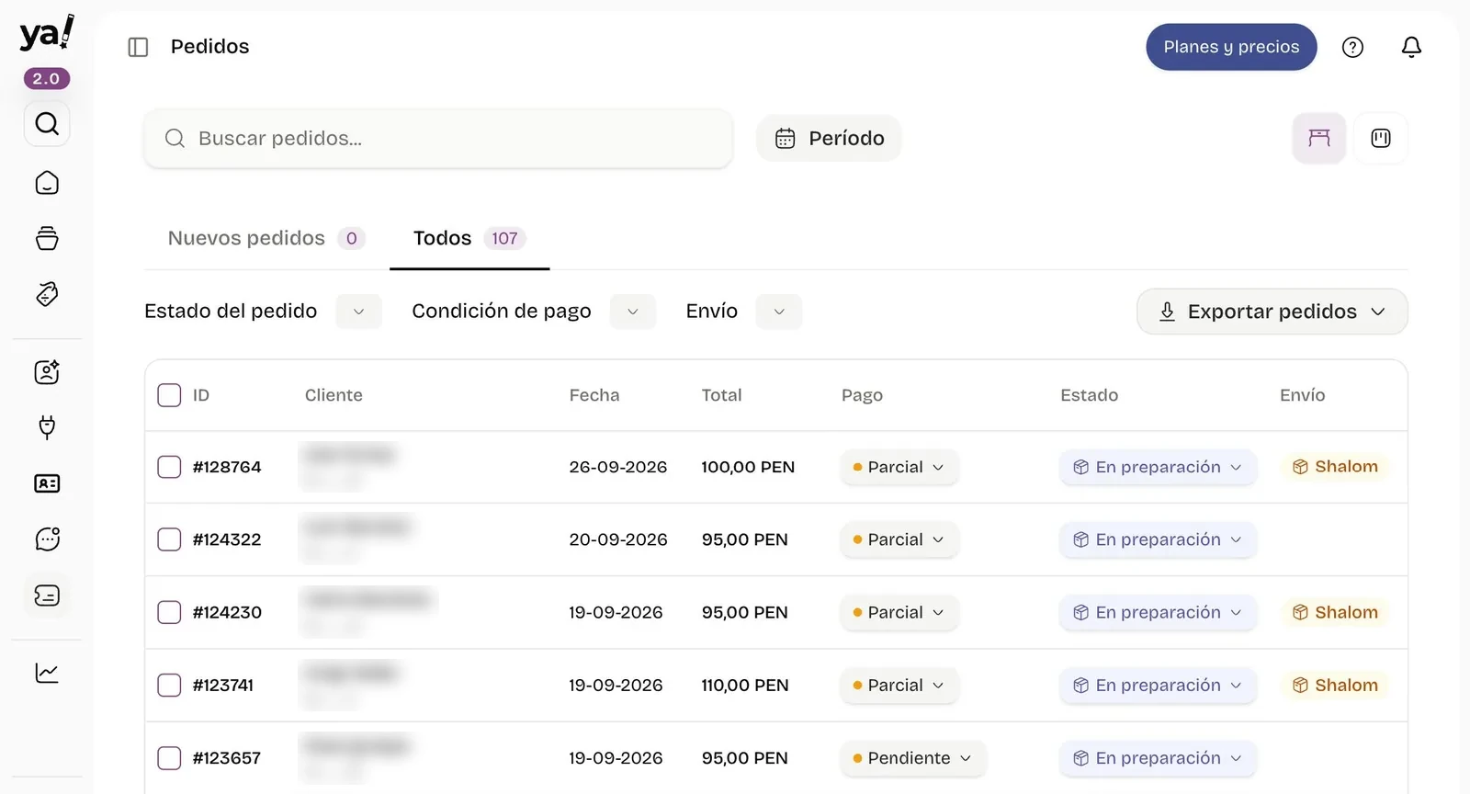Click the 110,00 PEN total
Image resolution: width=1470 pixels, height=794 pixels.
(745, 685)
